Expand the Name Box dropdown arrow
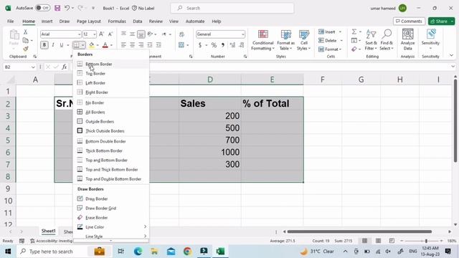Screen dimensions: 459x258 33,67
